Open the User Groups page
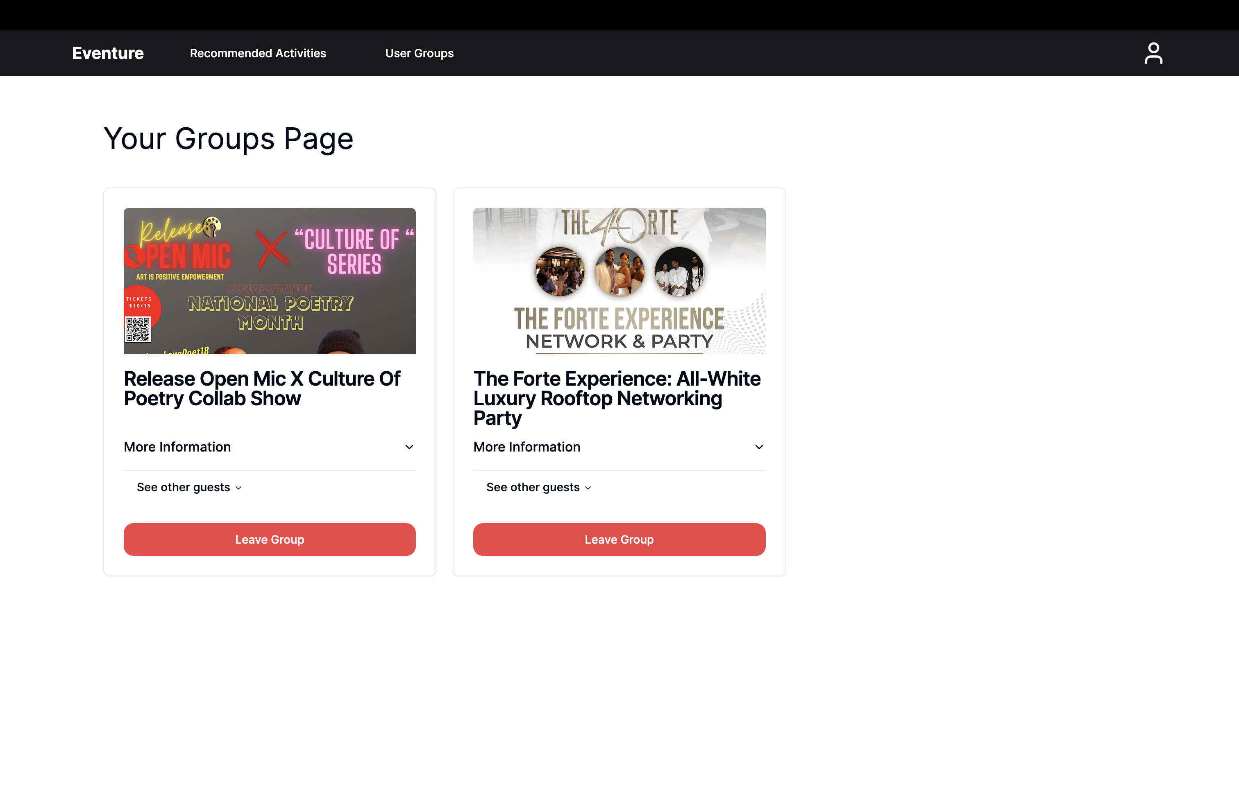This screenshot has width=1239, height=804. (x=419, y=53)
